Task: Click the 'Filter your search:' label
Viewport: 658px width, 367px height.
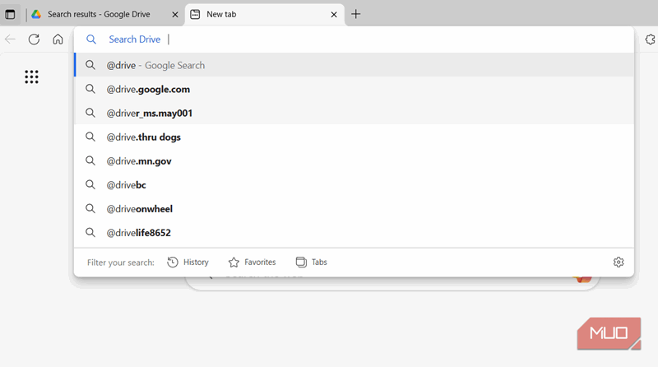Action: coord(120,262)
